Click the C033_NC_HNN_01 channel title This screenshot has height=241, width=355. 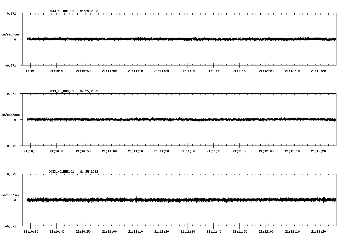pos(61,91)
